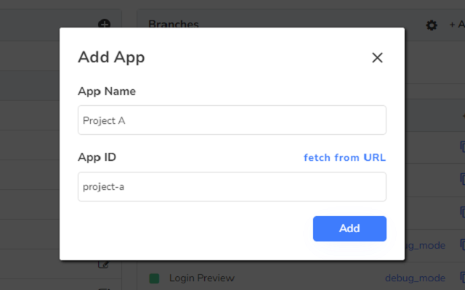Select the Login Preview branch
The image size is (465, 290).
pos(202,278)
